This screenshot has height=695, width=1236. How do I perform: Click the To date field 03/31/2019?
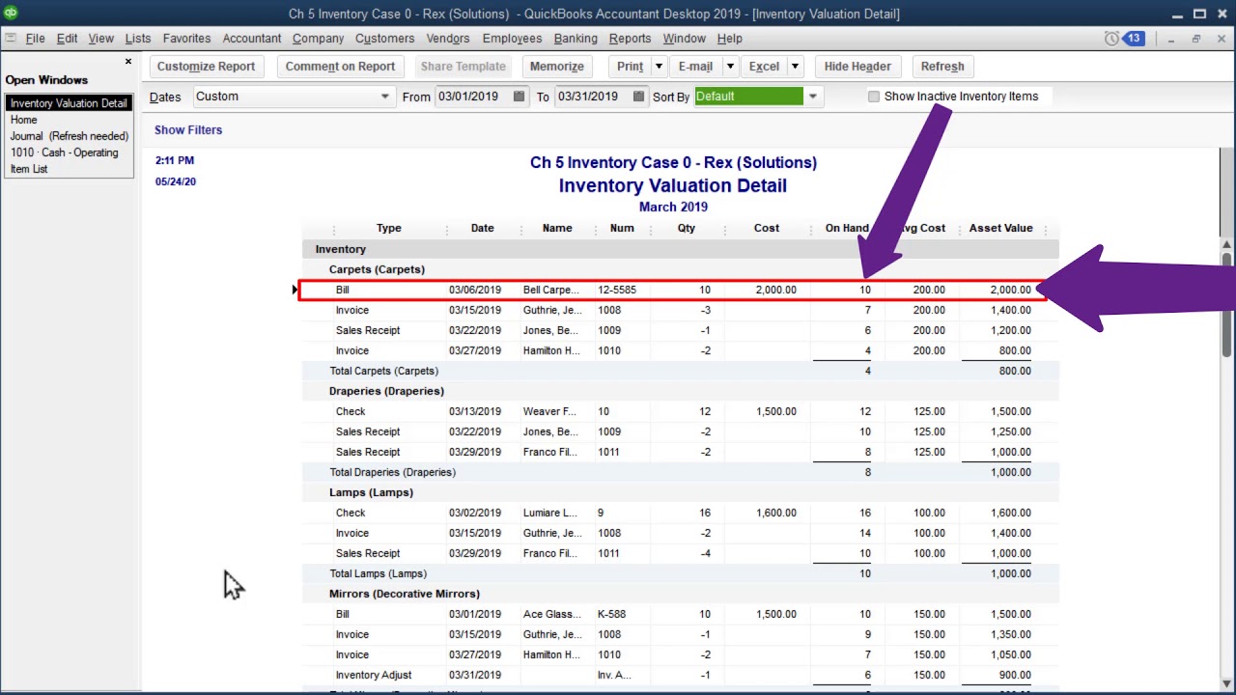(x=593, y=97)
